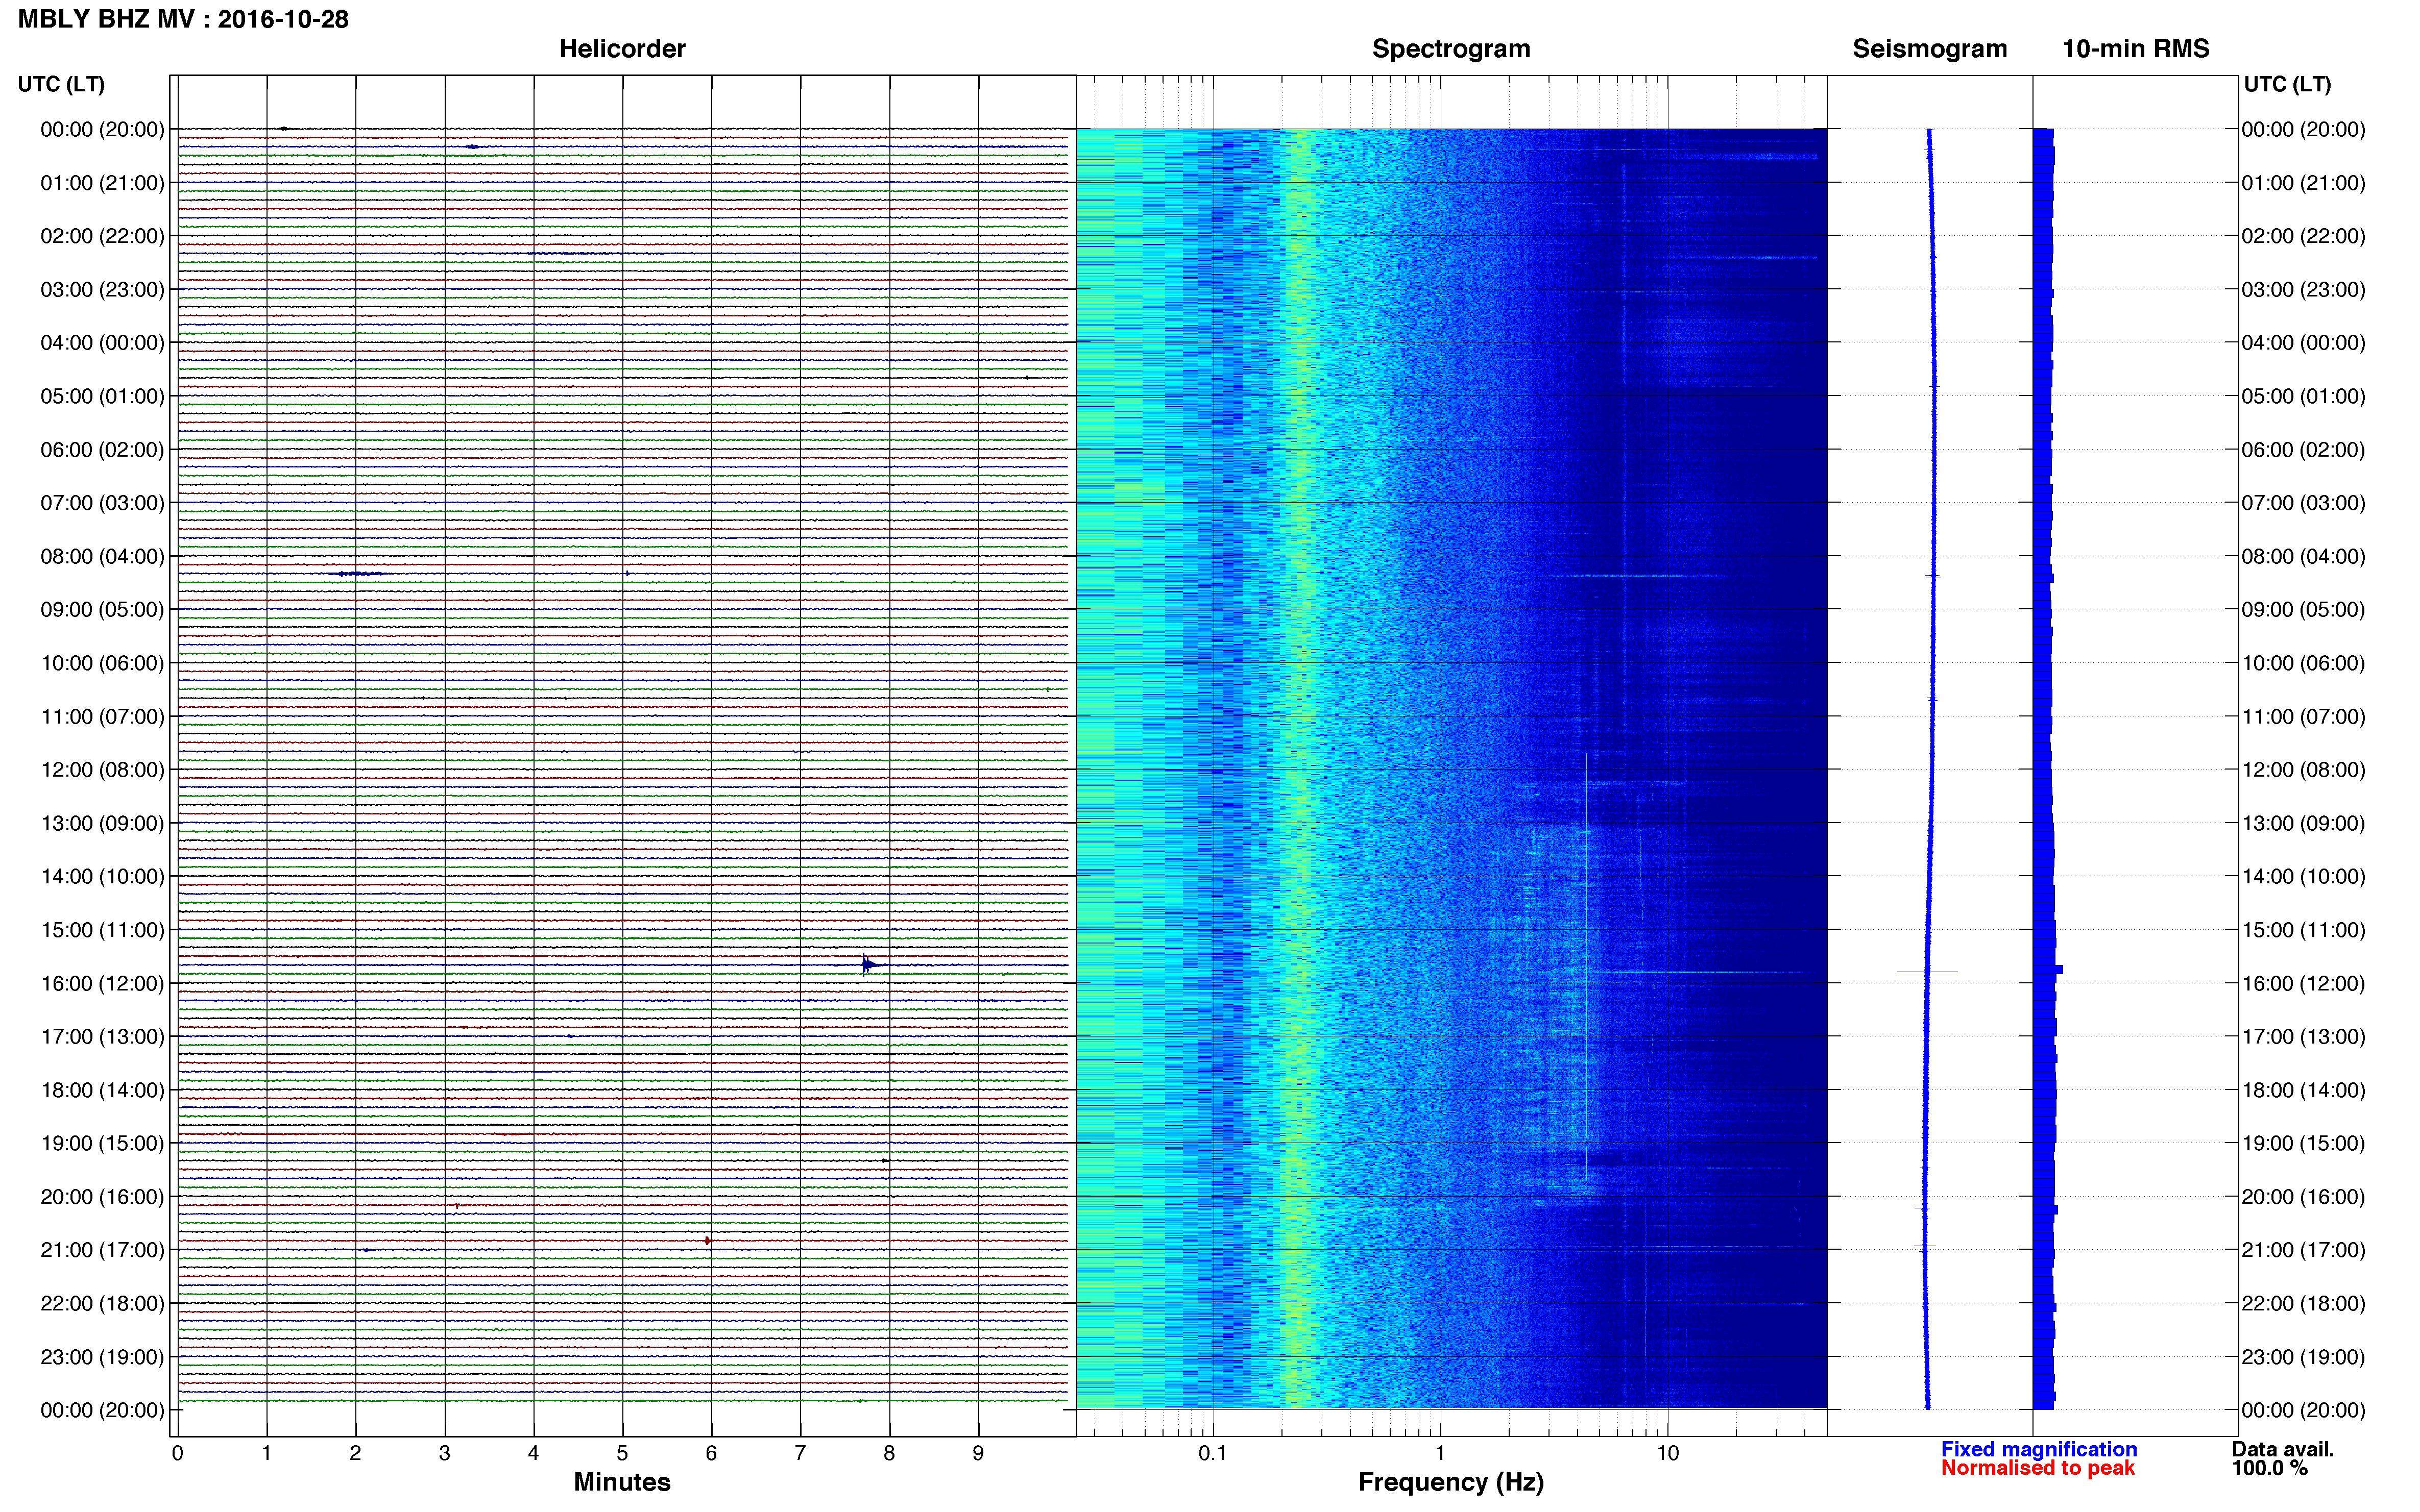Click tick label '1' on the Frequency axis
The image size is (2420, 1512).
coord(1441,1454)
